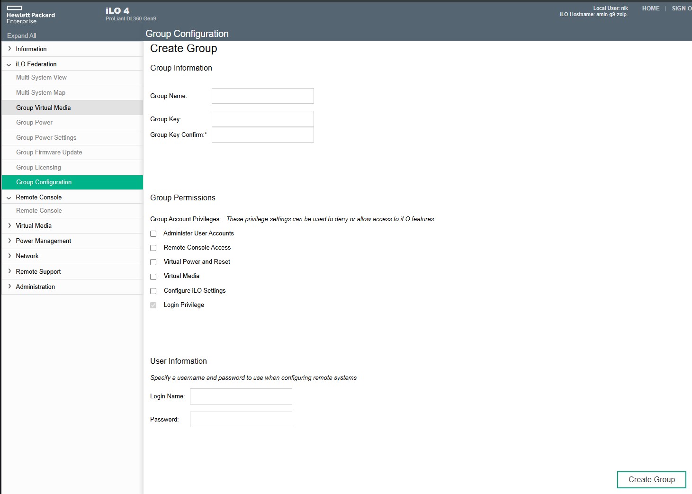692x494 pixels.
Task: Expand the Information section chevron
Action: click(9, 49)
